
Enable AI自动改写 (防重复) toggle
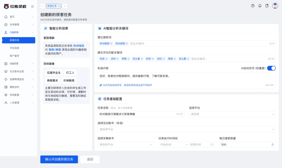click(271, 68)
